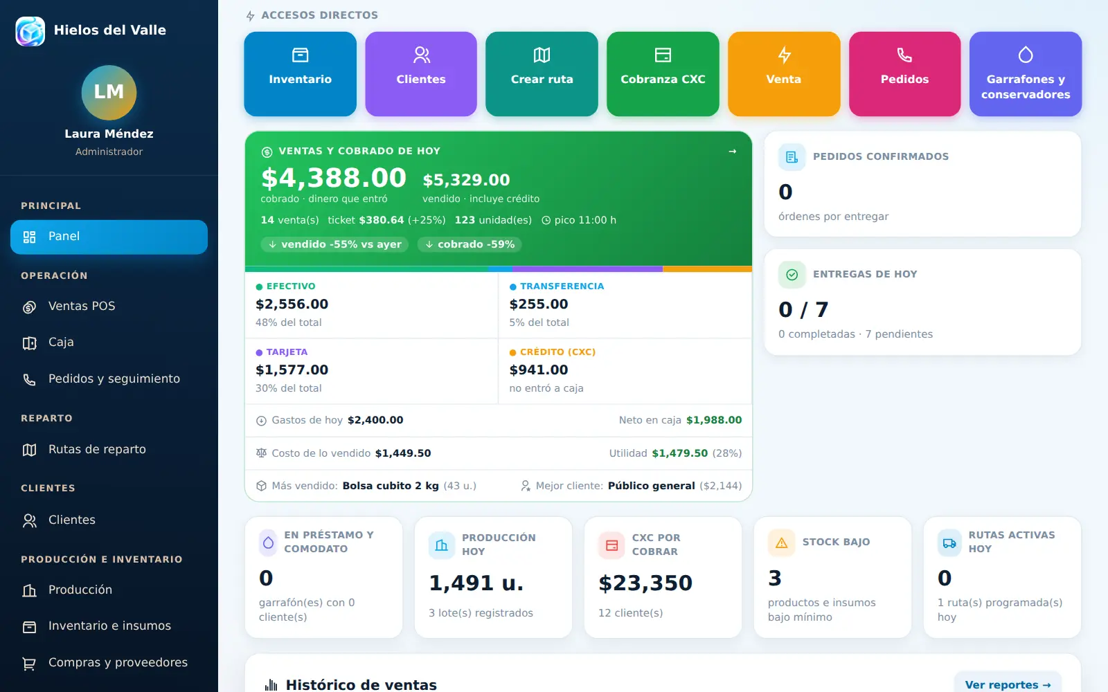Open the Inventario shortcut tile
Image resolution: width=1108 pixels, height=692 pixels.
[x=300, y=74]
